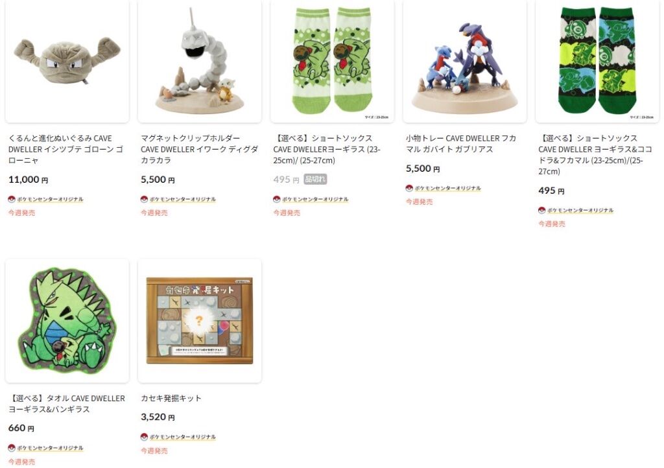Open the Geodude evolution plush product image

(67, 62)
